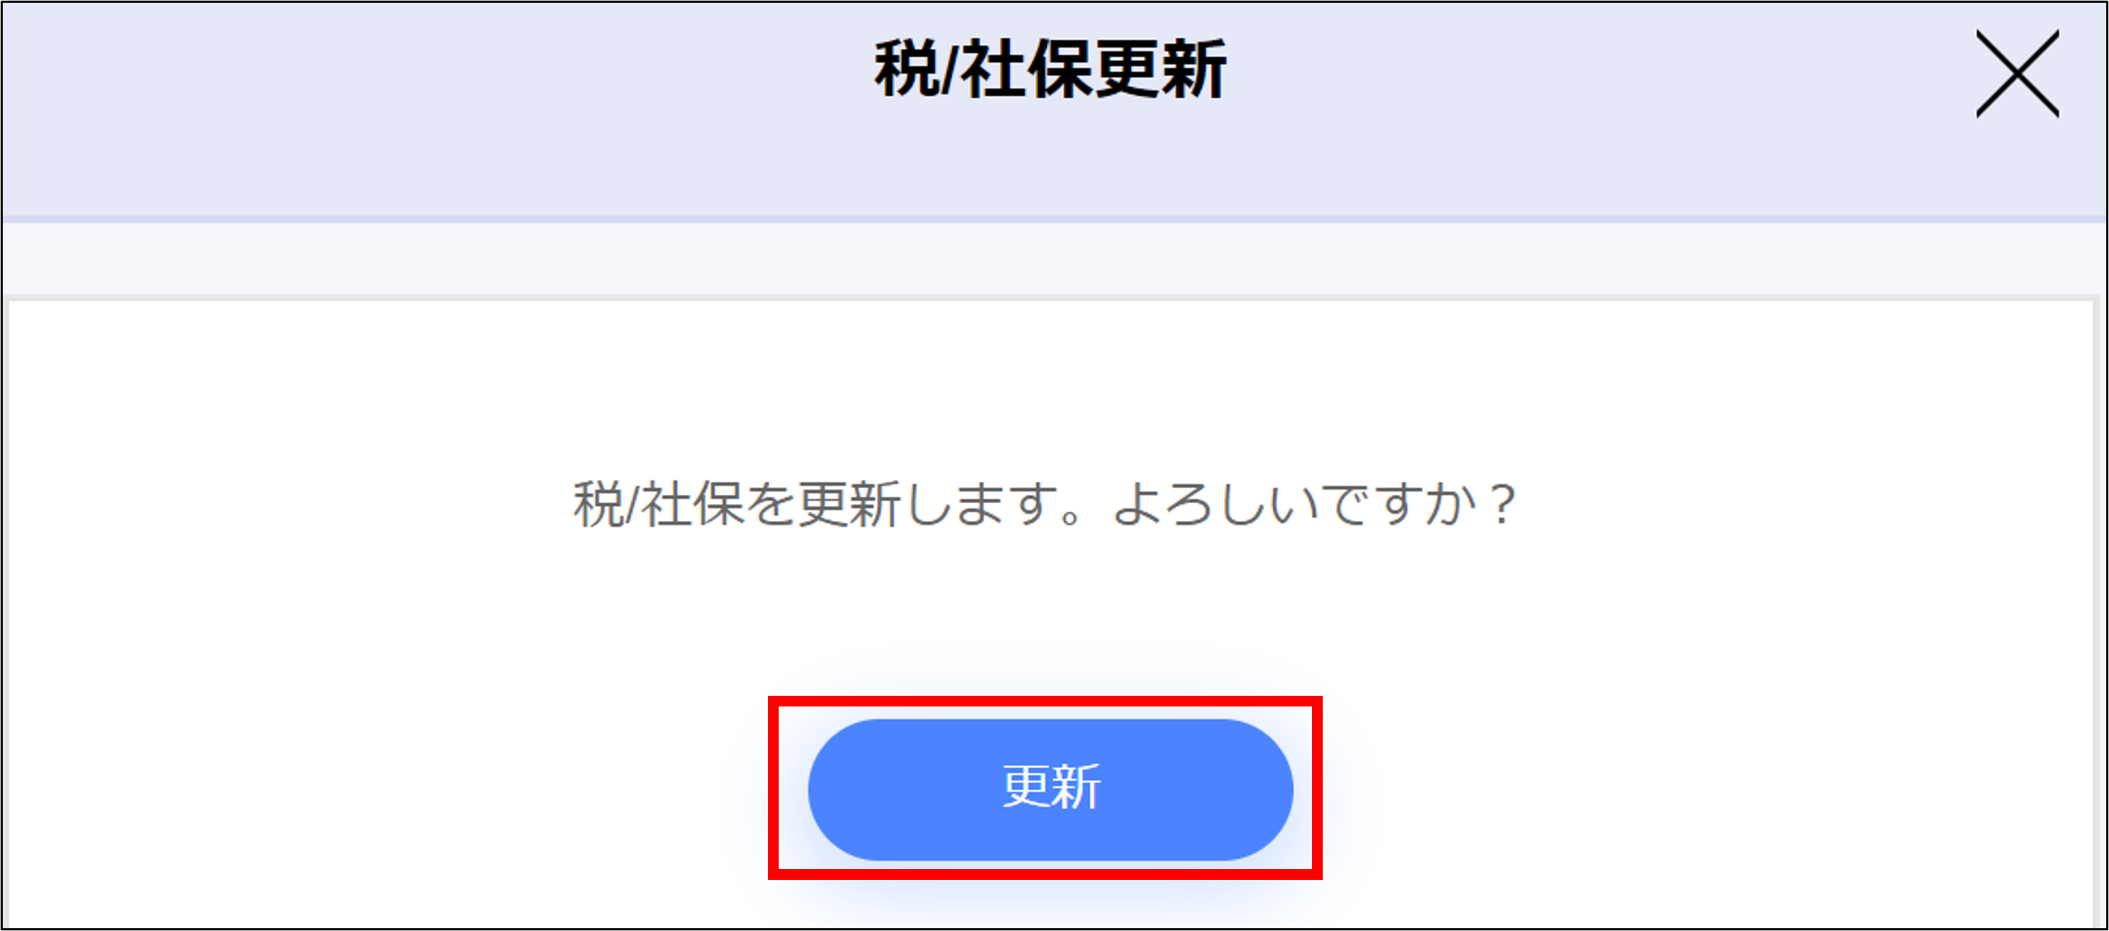Click the よろしいですか? part of the message

[x=1317, y=504]
